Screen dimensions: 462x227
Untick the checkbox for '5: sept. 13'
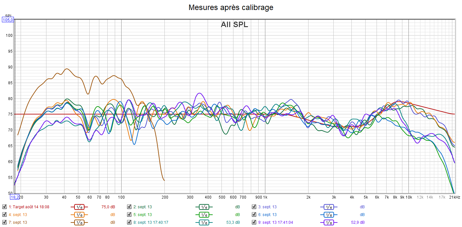click(x=129, y=215)
